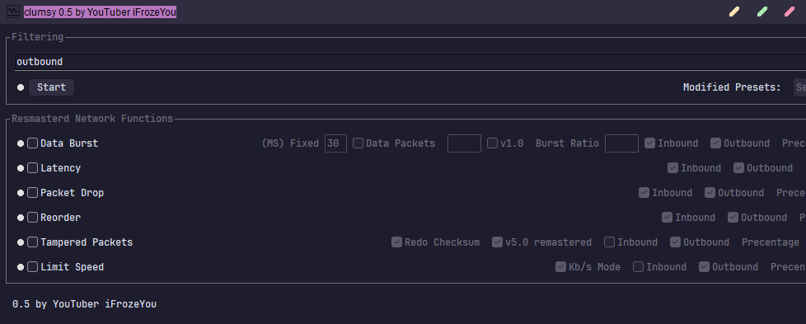The image size is (806, 324).
Task: Click the highlighted window title text
Action: tap(101, 12)
